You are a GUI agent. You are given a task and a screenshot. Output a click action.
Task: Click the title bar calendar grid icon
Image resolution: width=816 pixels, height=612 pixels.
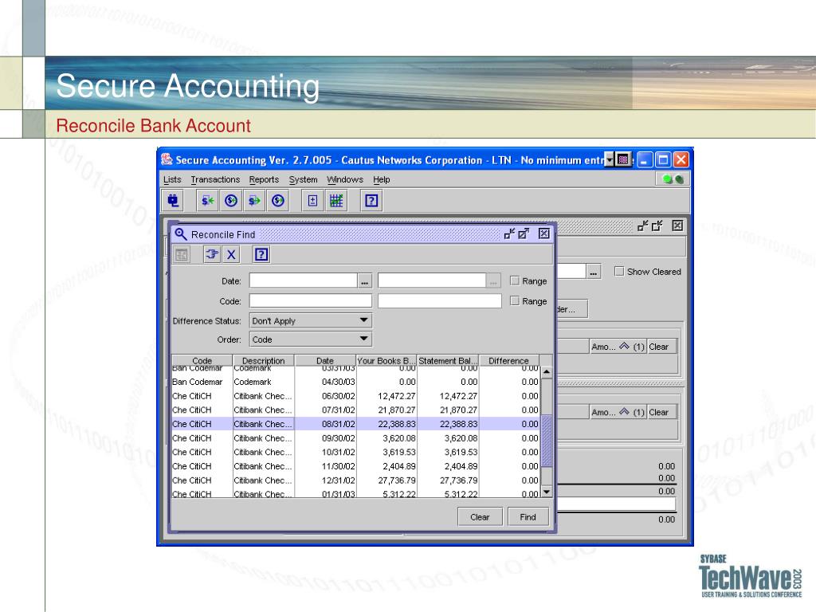point(623,159)
